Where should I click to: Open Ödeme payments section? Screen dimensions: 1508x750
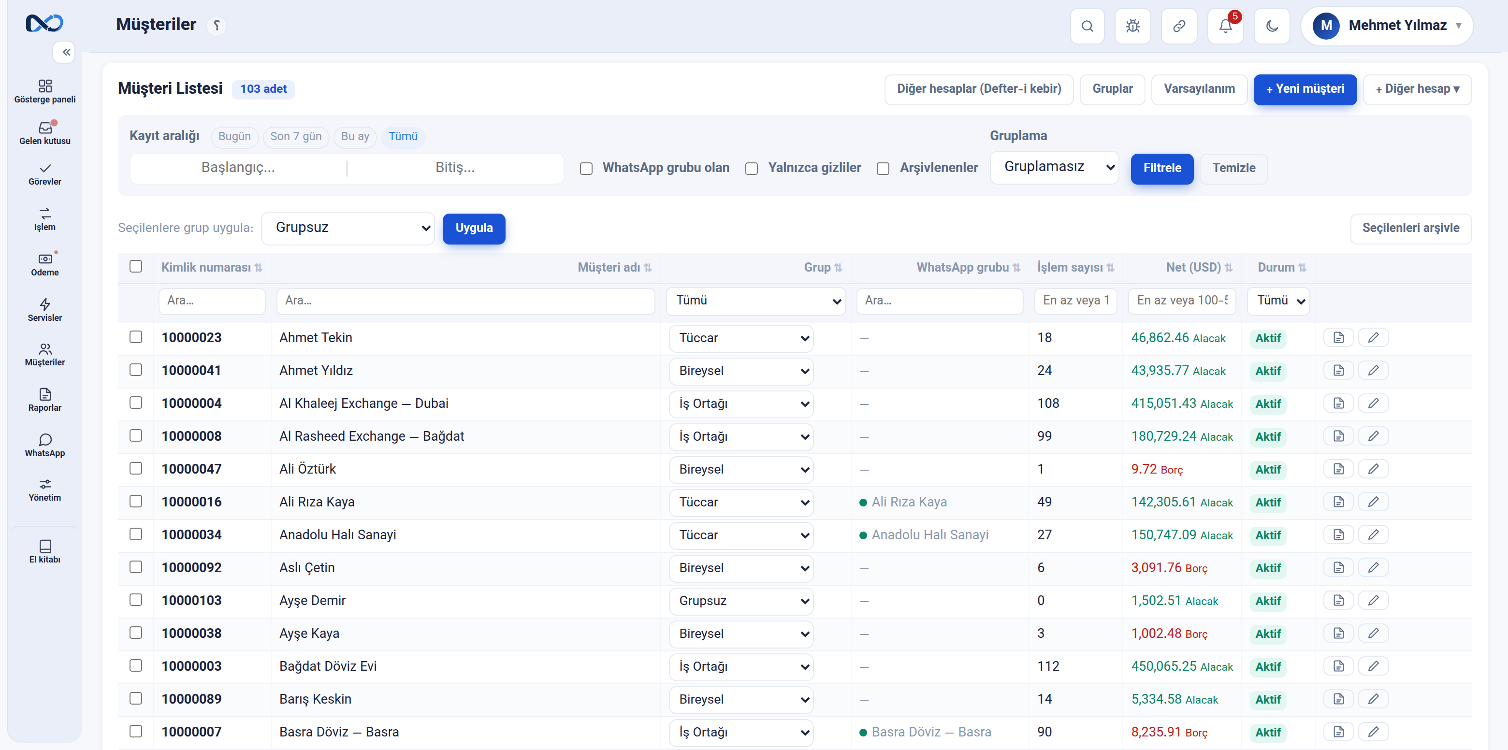point(45,265)
